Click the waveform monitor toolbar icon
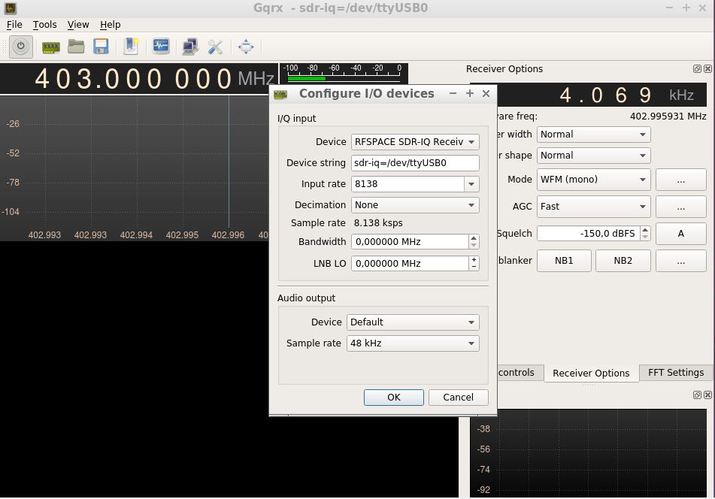 [x=161, y=47]
